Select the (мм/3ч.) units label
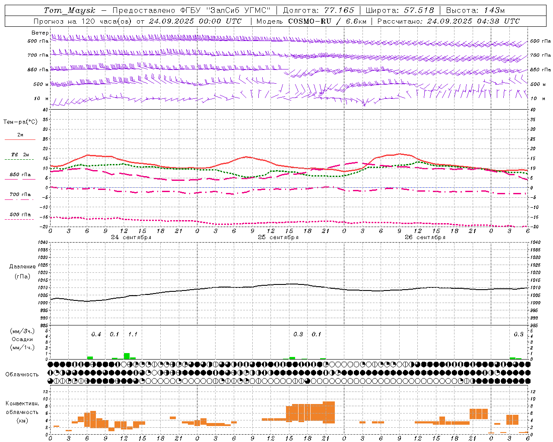Image resolution: width=553 pixels, height=442 pixels. (22, 331)
